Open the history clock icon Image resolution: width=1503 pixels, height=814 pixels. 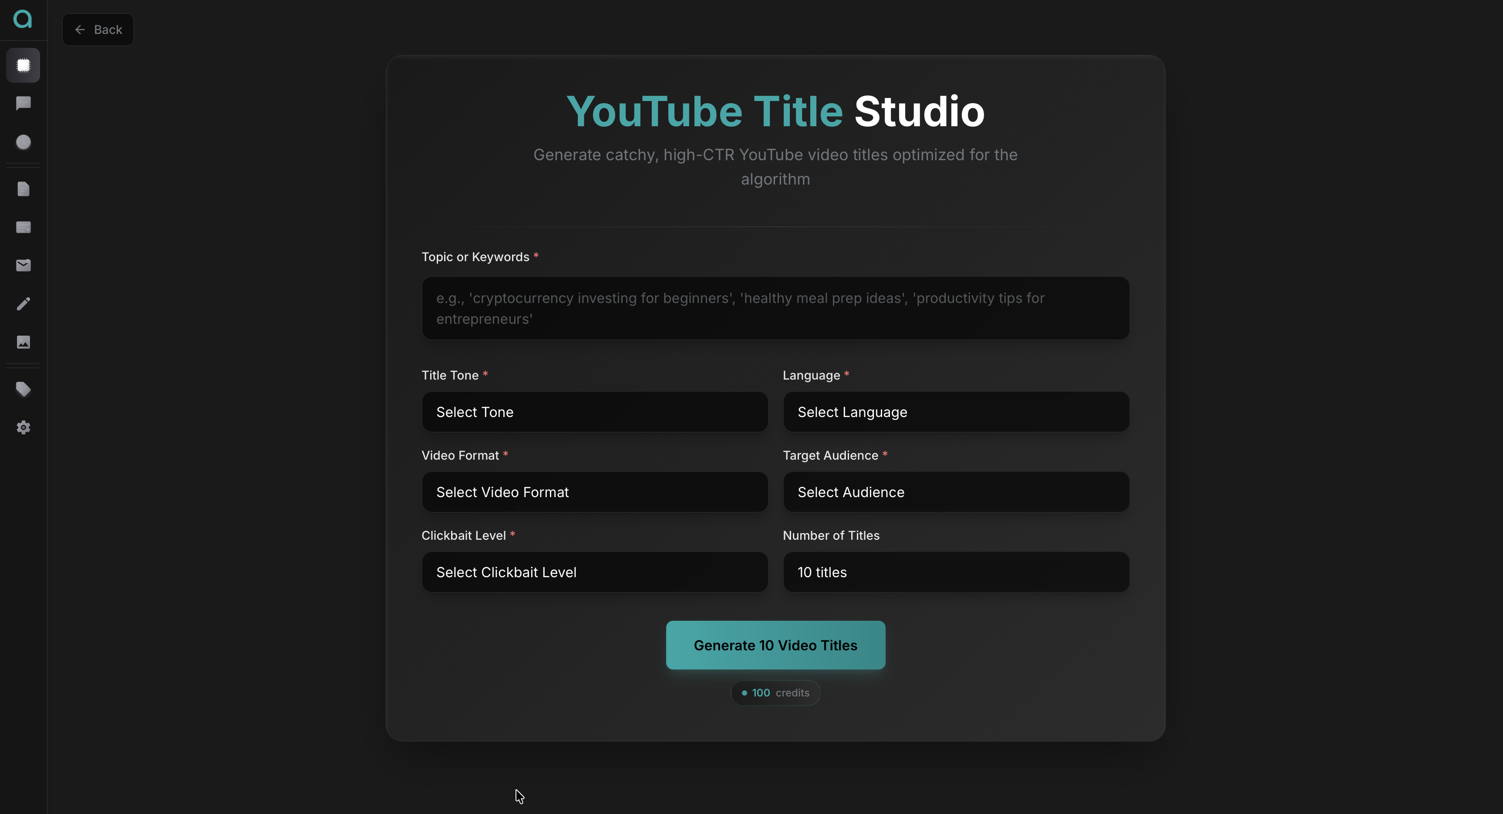pyautogui.click(x=24, y=142)
